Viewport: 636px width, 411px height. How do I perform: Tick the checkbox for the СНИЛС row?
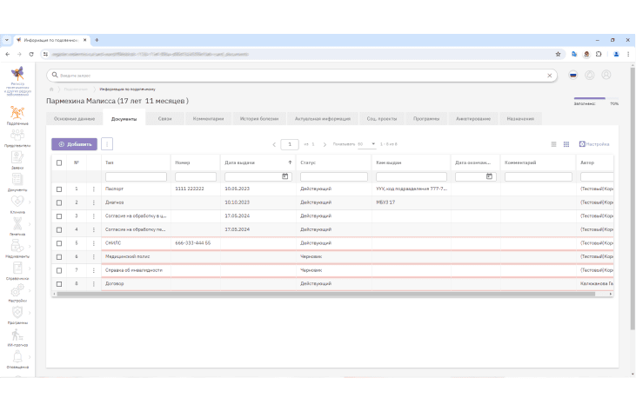point(59,243)
